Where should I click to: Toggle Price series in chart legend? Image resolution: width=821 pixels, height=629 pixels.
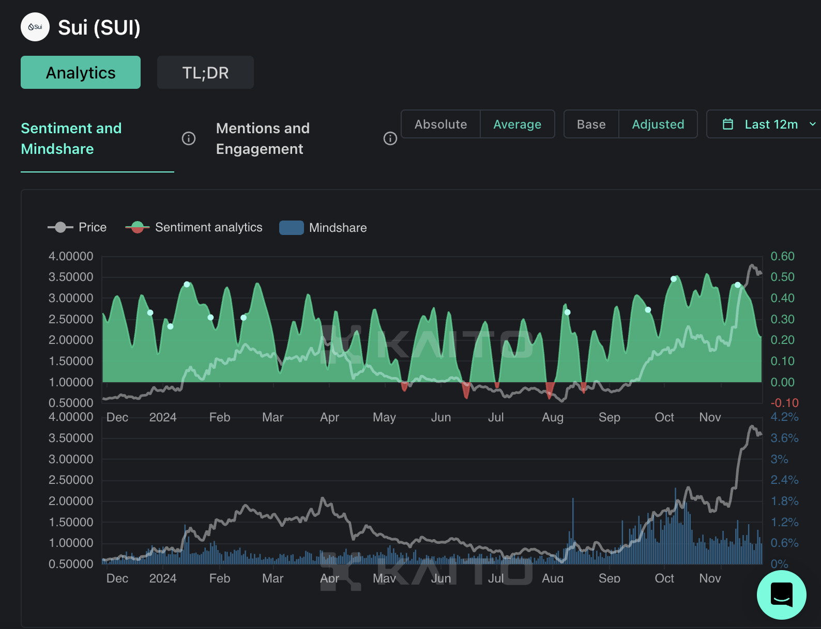pos(77,227)
